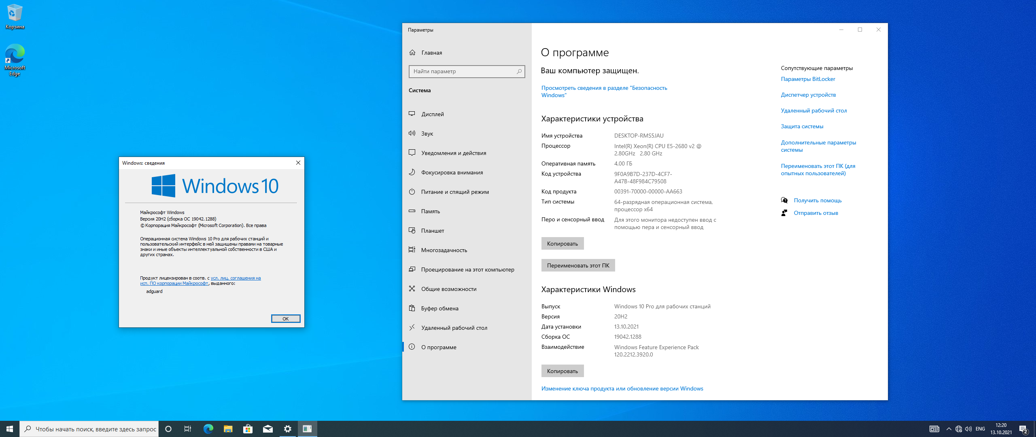1036x437 pixels.
Task: Click the taskbar search box
Action: 89,429
